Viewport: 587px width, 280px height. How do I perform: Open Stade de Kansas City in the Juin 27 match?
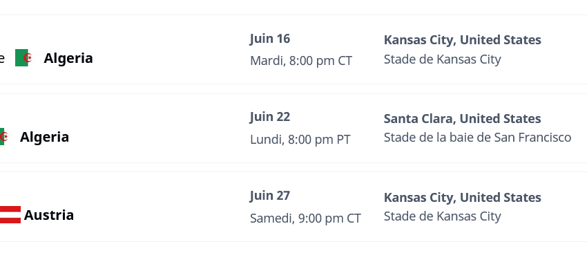pos(442,216)
